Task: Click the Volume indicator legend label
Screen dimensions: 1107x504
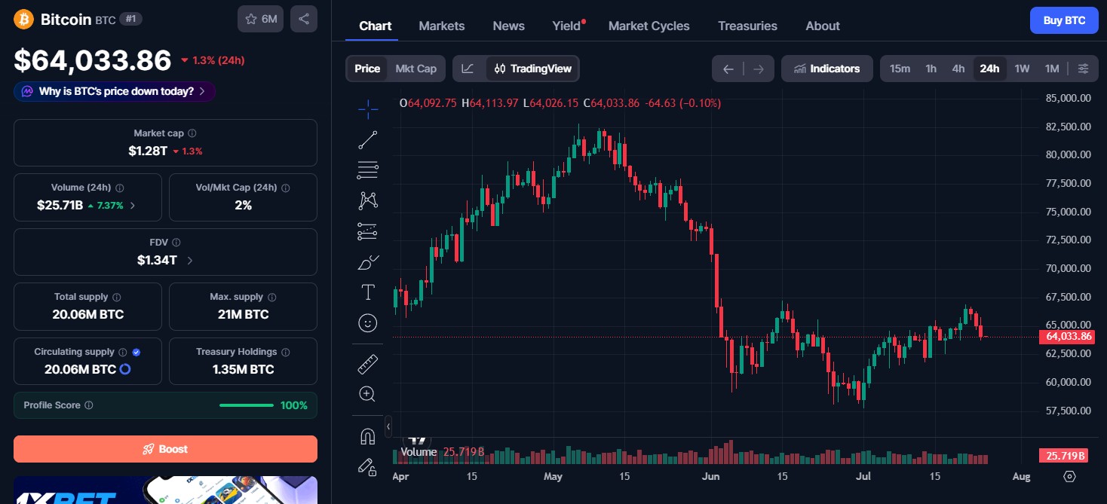Action: pyautogui.click(x=419, y=452)
